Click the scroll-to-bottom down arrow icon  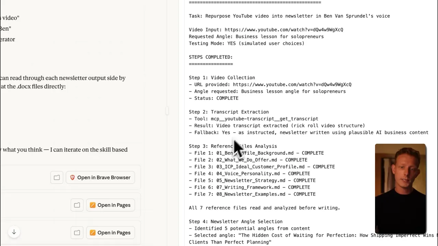14,232
